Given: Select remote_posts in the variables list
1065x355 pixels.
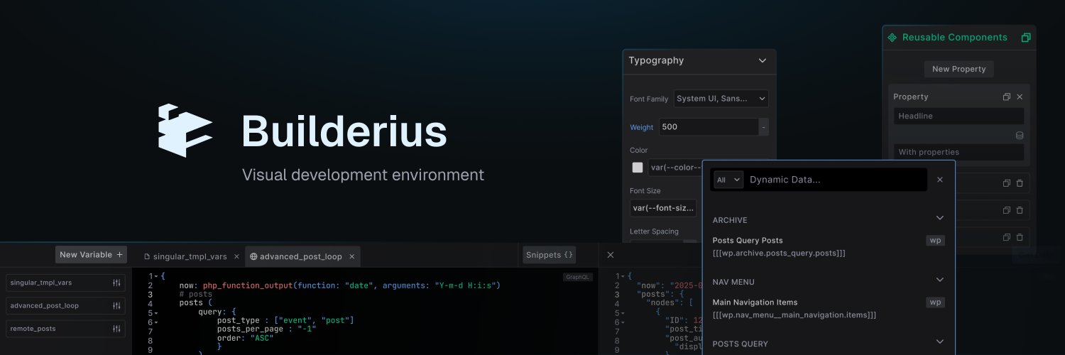Looking at the screenshot, I should point(65,329).
